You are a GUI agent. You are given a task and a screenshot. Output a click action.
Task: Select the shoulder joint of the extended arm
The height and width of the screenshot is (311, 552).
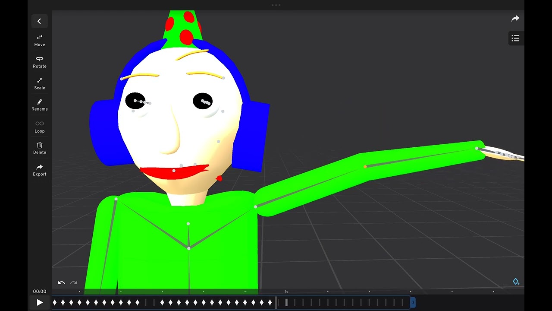[256, 206]
